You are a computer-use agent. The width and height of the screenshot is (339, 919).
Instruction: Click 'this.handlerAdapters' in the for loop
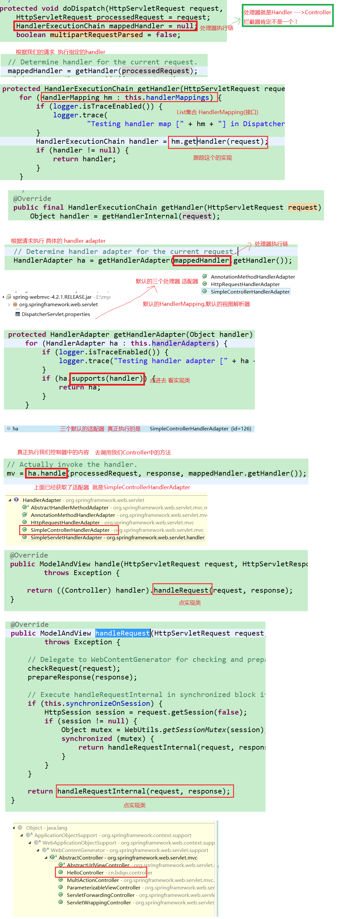173,343
